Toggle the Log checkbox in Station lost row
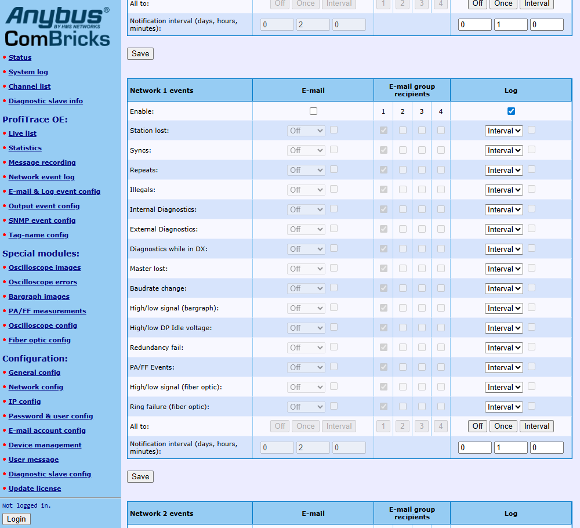 531,130
